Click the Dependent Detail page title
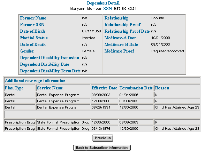Image resolution: width=205 pixels, height=152 pixels. pos(103,3)
